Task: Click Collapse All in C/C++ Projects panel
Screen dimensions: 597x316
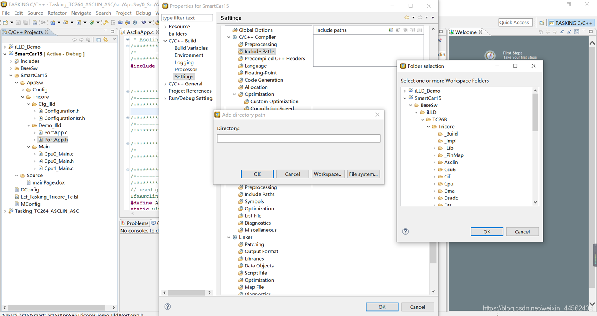Action: [x=98, y=40]
